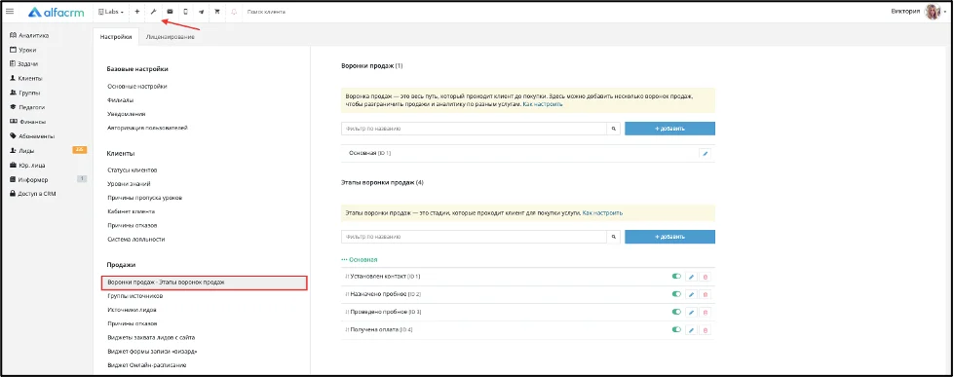Click magnifier search icon for funnel stages filter
The image size is (954, 377).
pos(613,237)
